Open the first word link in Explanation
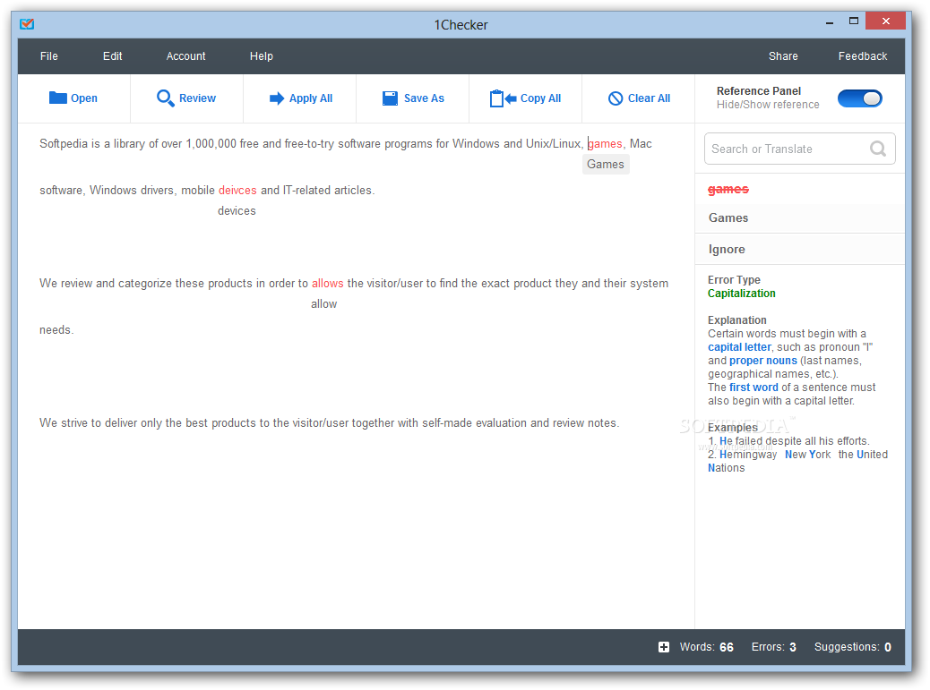 tap(753, 388)
